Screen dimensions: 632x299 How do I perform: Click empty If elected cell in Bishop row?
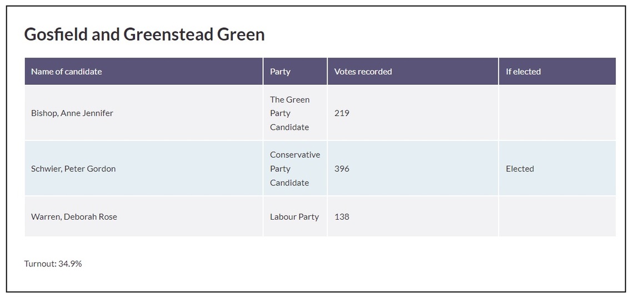556,113
